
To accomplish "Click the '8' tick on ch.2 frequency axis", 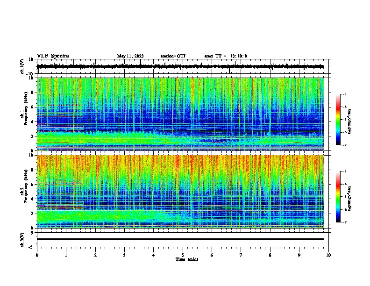I will (32, 170).
